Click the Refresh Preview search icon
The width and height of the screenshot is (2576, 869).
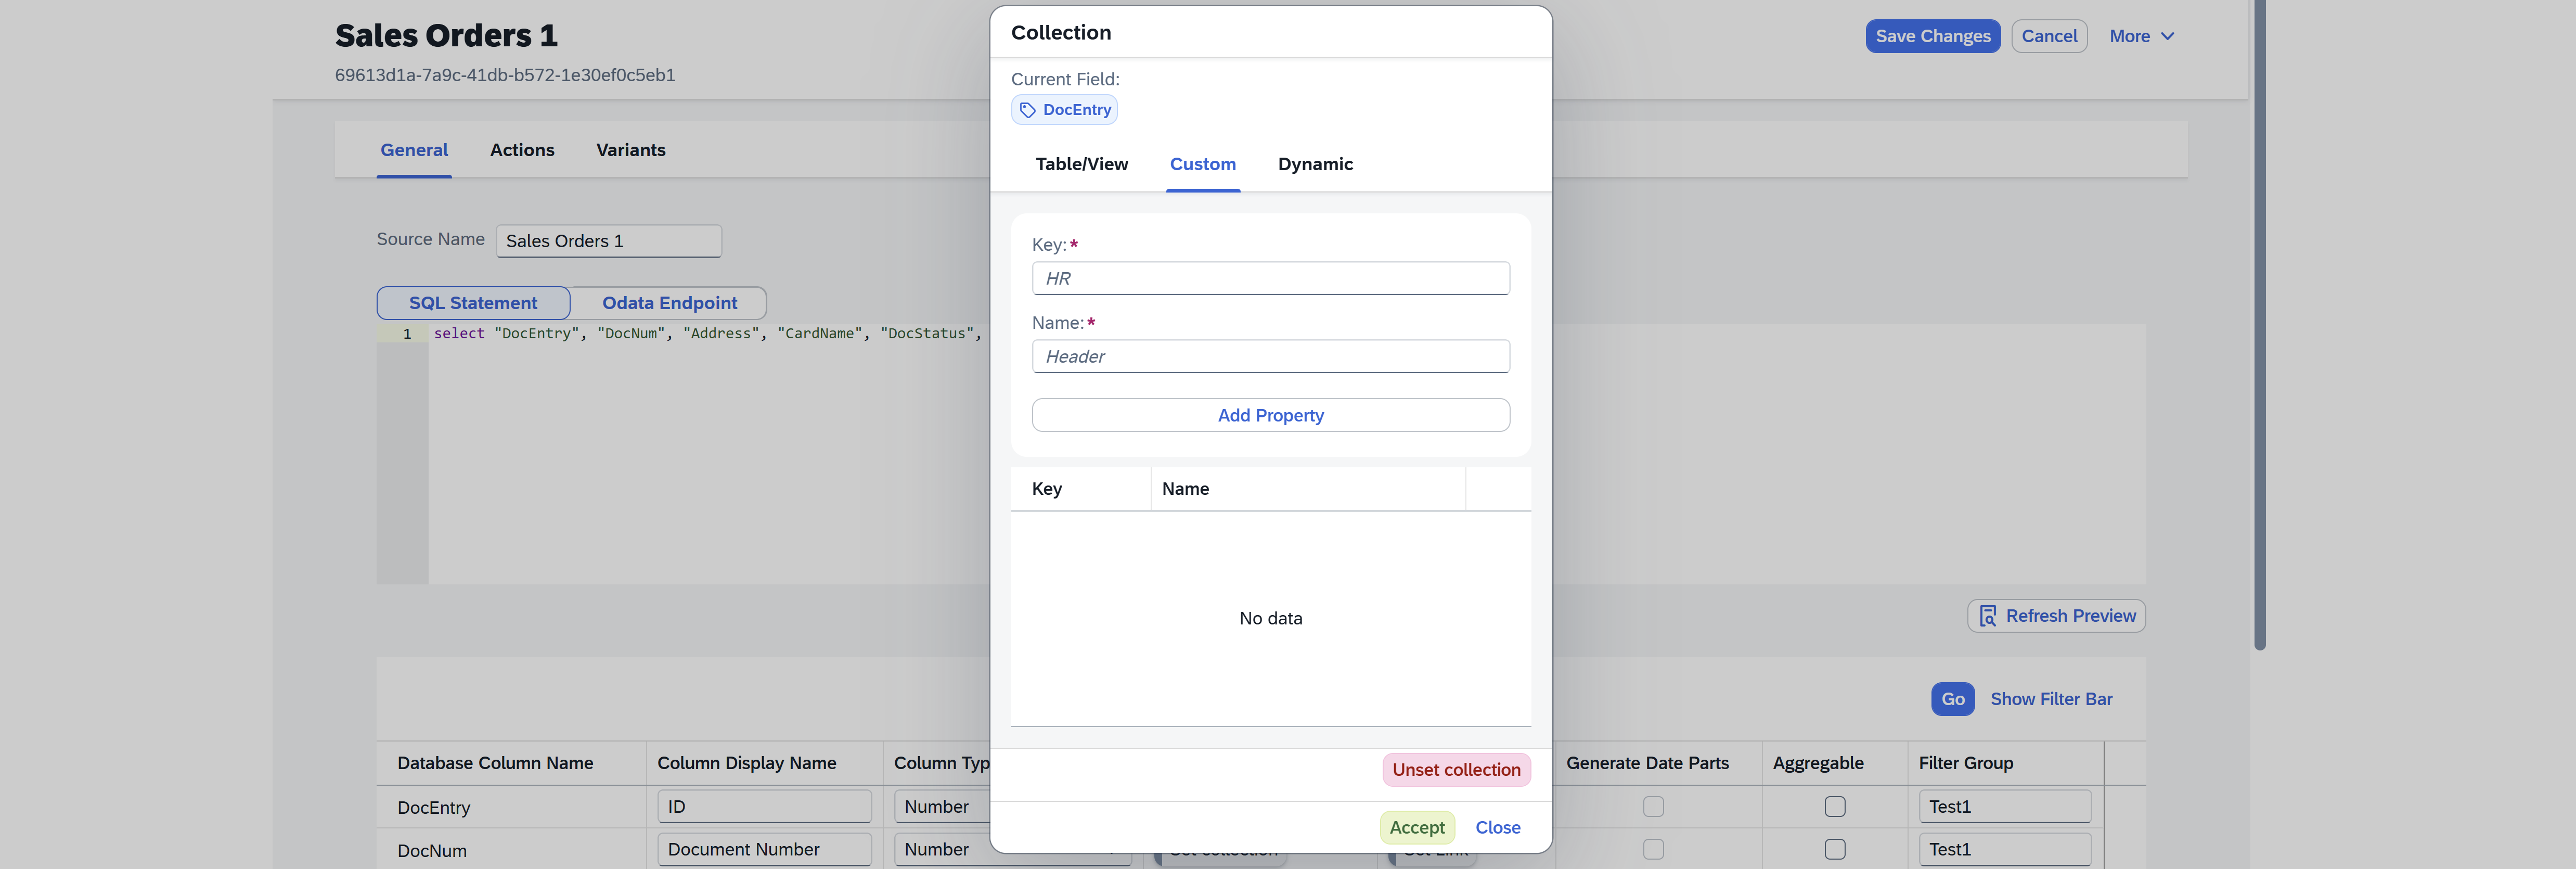point(1987,616)
